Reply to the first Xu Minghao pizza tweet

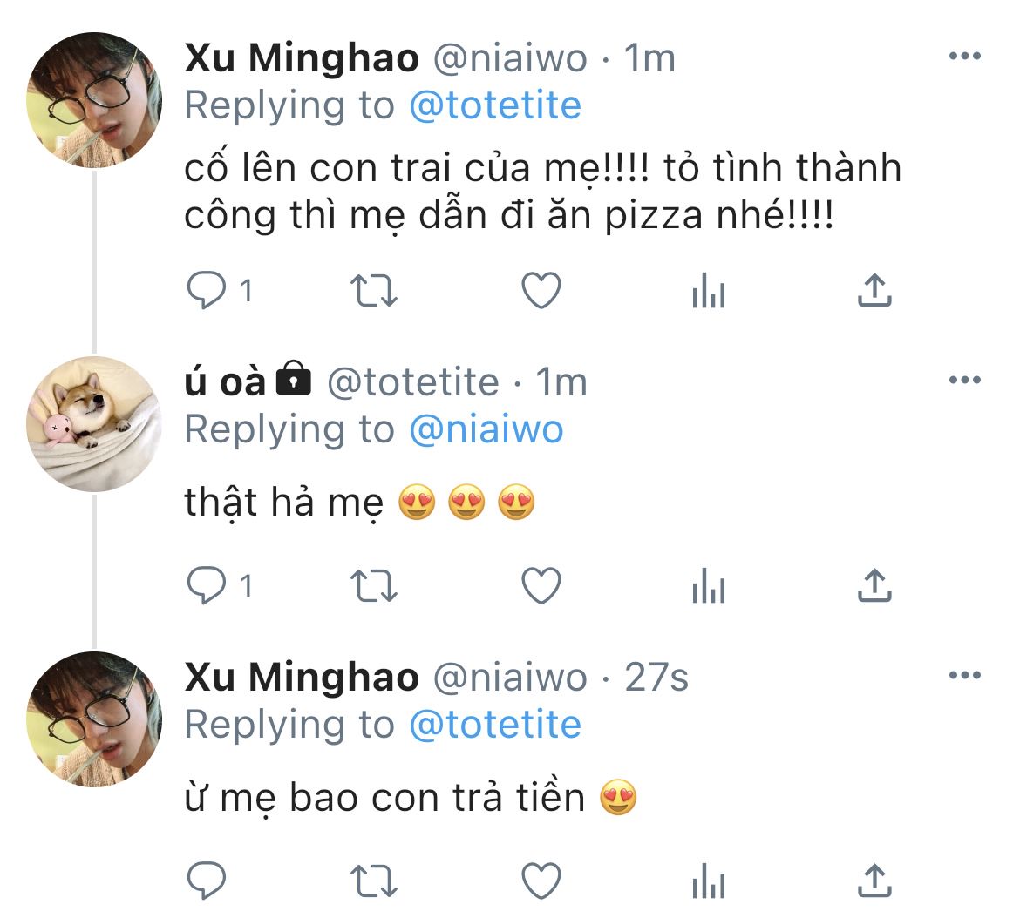pos(207,292)
